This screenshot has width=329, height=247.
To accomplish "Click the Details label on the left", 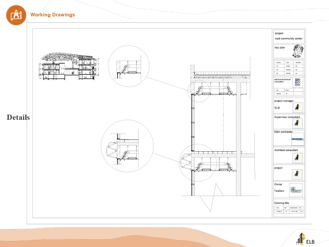I will (x=18, y=118).
